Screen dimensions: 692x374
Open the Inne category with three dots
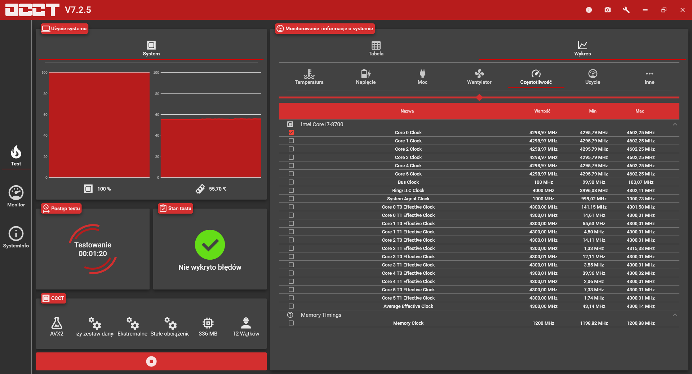point(649,77)
